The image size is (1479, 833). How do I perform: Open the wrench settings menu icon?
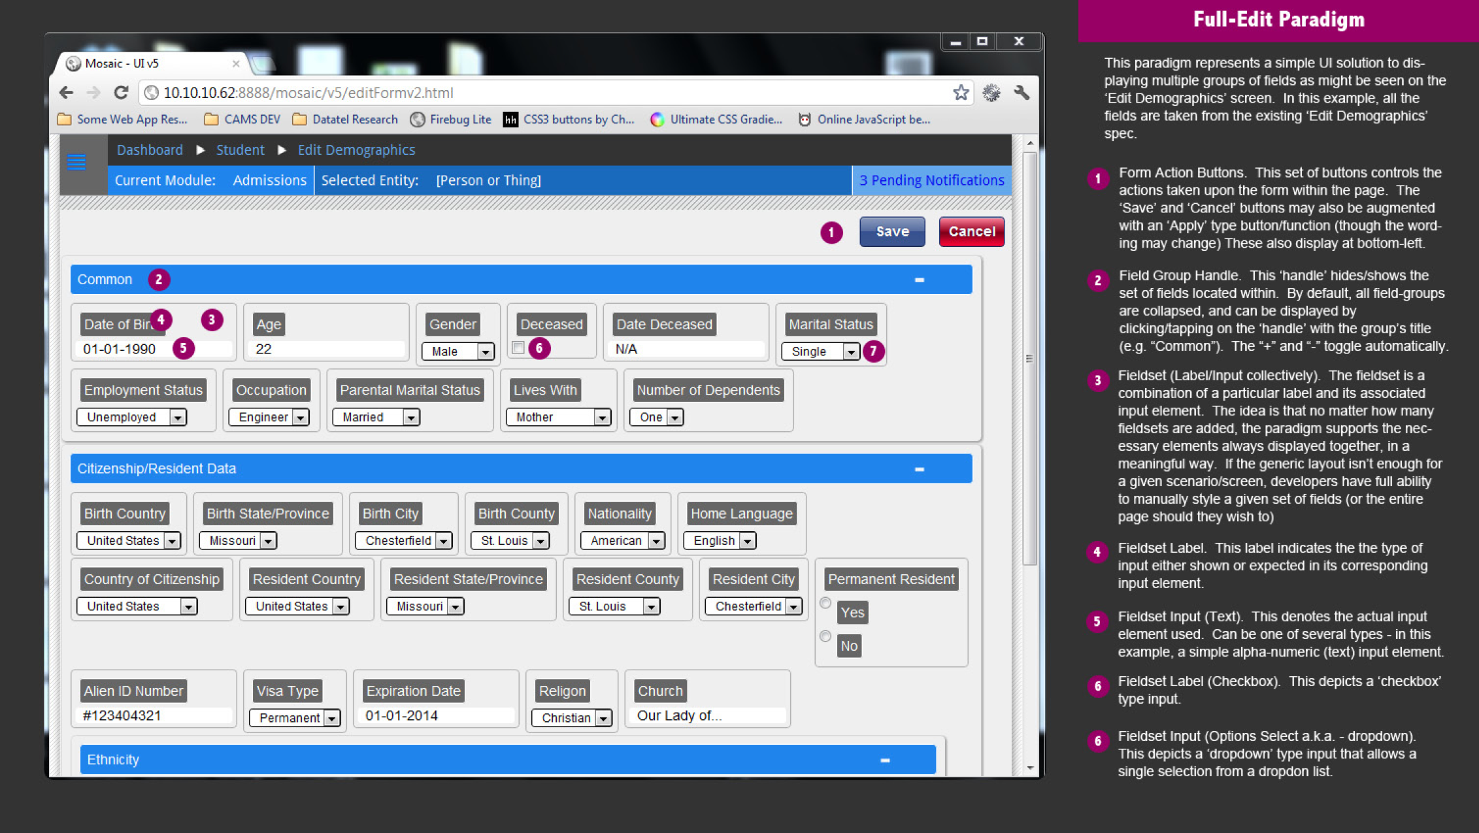[x=1022, y=93]
